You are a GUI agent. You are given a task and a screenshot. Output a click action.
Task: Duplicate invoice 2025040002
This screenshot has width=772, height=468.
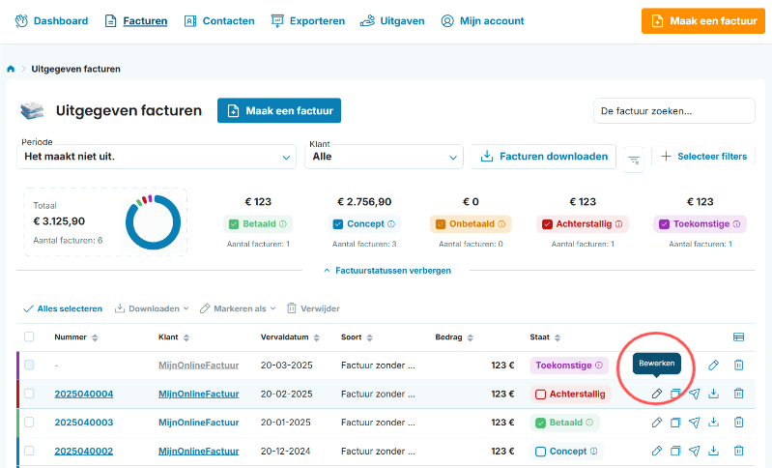tap(675, 451)
